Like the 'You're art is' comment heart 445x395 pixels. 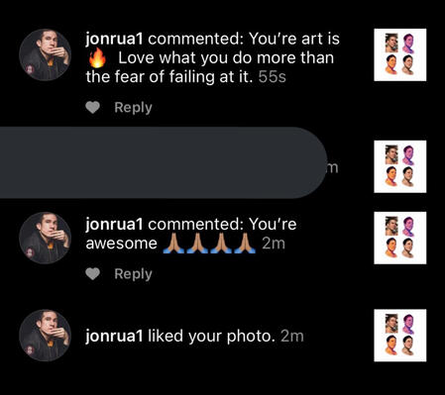coord(92,108)
